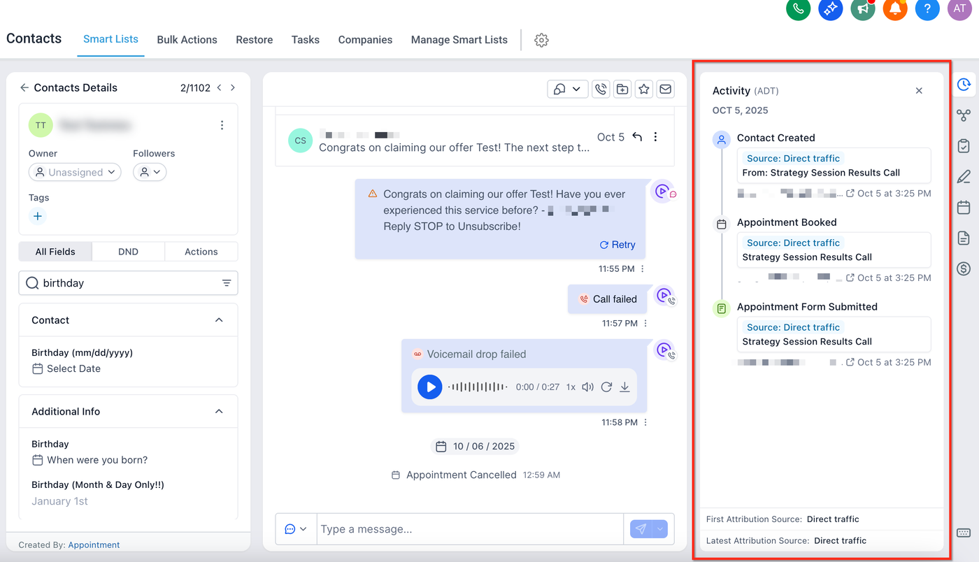Open the Restore tab
Screen dimensions: 979x562
point(255,40)
